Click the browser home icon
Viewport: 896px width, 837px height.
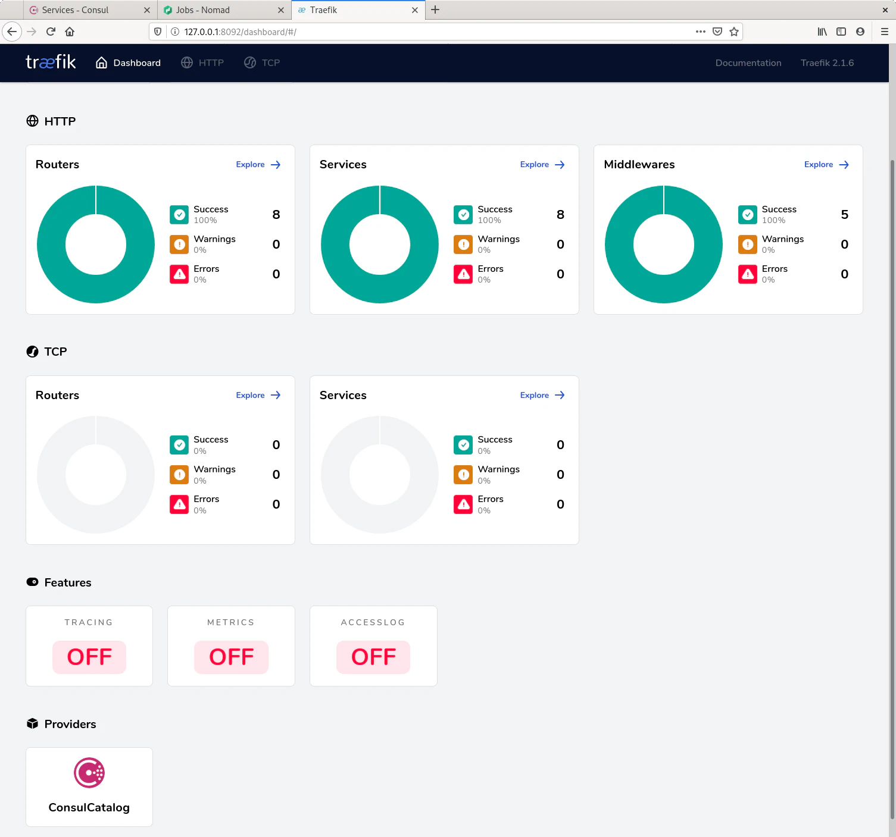click(70, 32)
